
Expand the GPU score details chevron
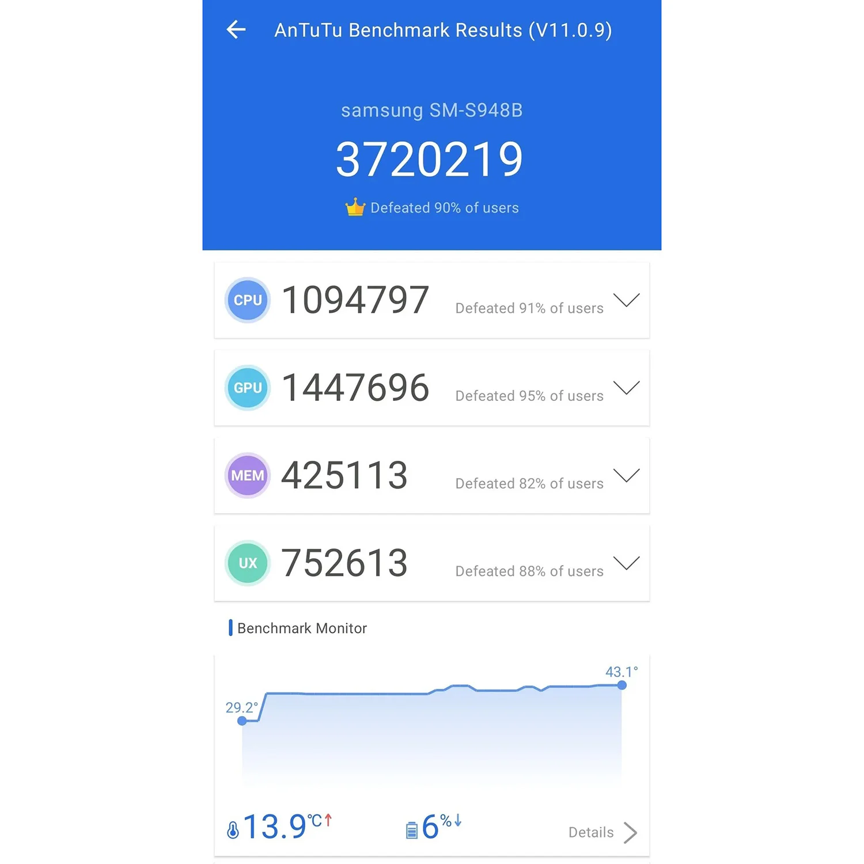(626, 388)
